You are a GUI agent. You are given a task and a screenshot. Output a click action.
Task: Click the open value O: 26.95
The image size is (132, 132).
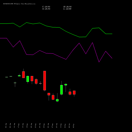click(x=46, y=9)
